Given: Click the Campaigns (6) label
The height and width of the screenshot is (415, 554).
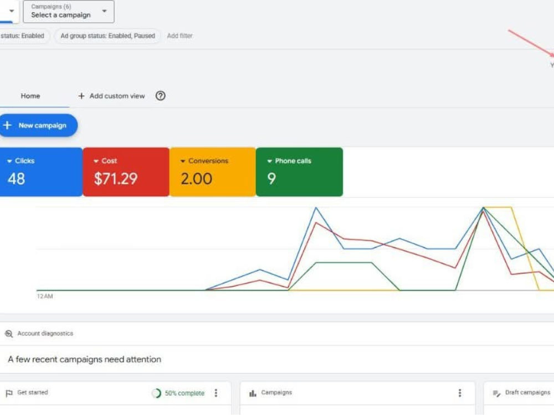Looking at the screenshot, I should tap(51, 6).
